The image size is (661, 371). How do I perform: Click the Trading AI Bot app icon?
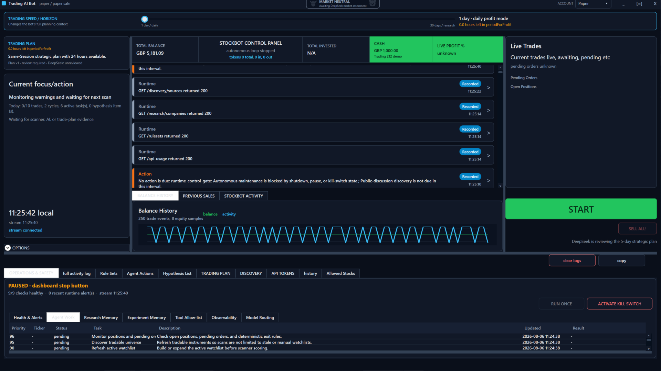pyautogui.click(x=4, y=3)
